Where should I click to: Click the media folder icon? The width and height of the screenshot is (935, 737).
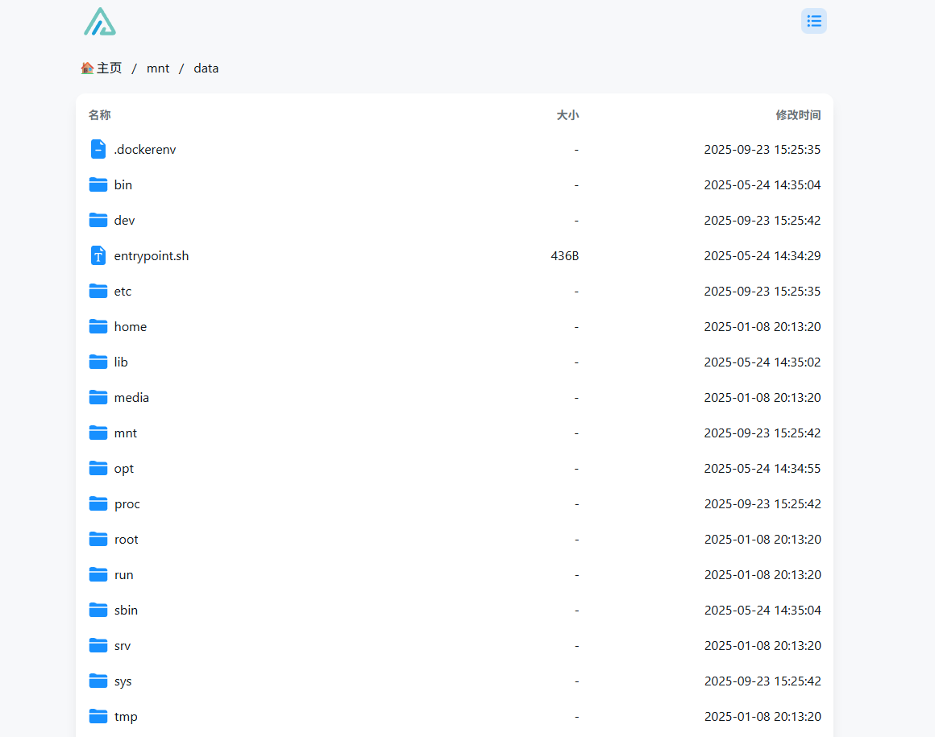click(x=98, y=397)
